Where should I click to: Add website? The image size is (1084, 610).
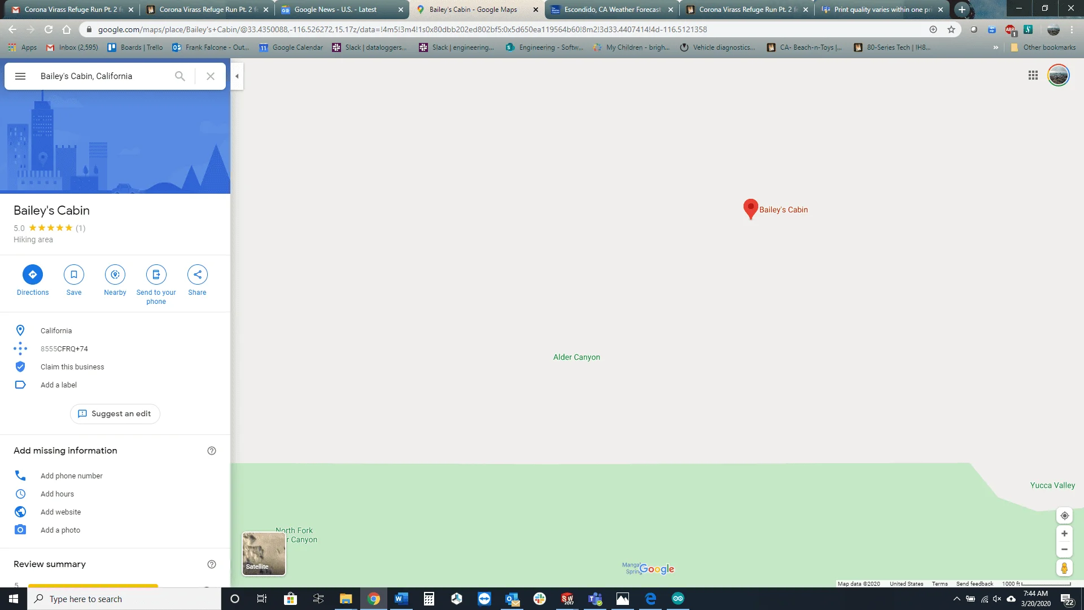115,512
